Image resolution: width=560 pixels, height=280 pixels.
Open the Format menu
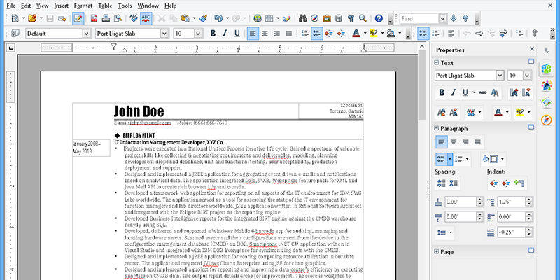83,6
